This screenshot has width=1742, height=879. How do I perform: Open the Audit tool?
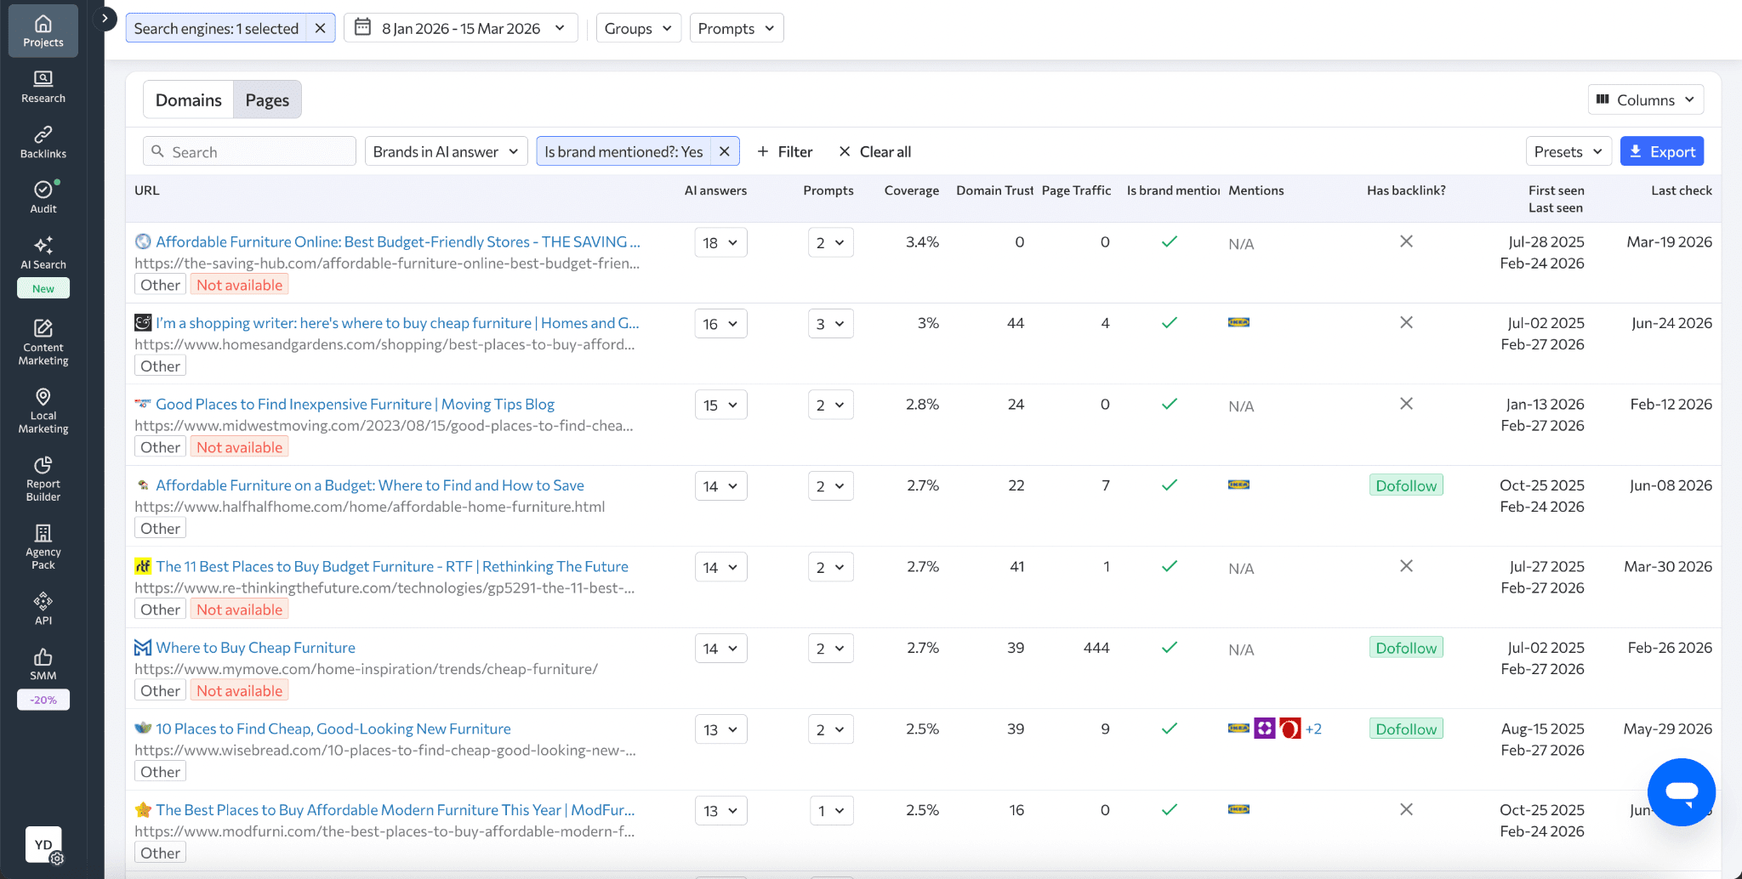[43, 197]
